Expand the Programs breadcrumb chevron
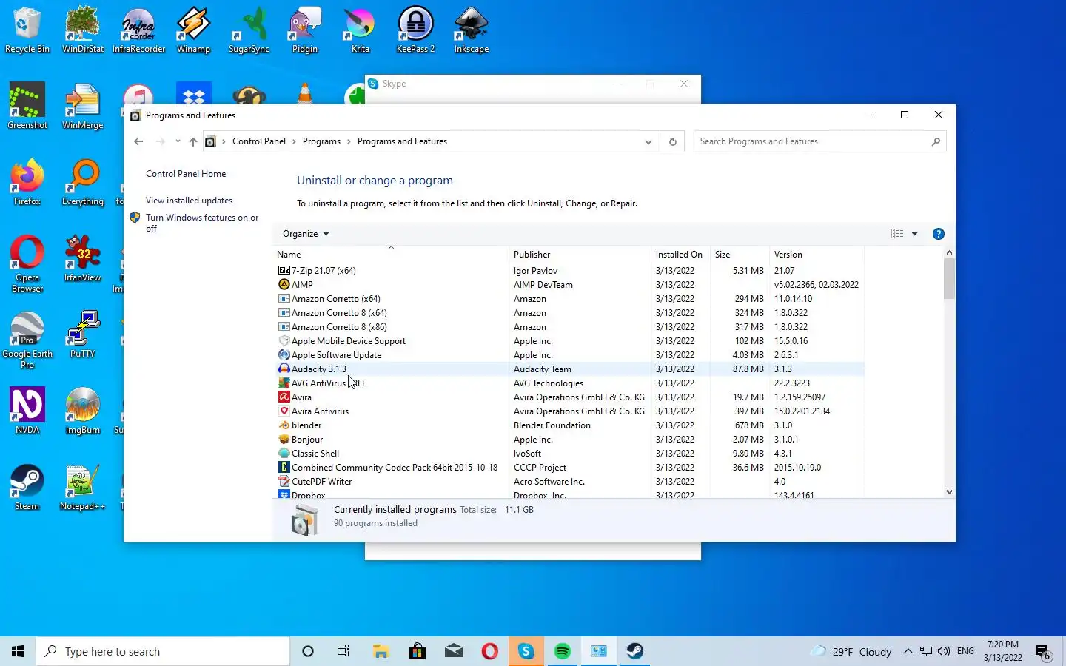The height and width of the screenshot is (666, 1066). pyautogui.click(x=349, y=141)
